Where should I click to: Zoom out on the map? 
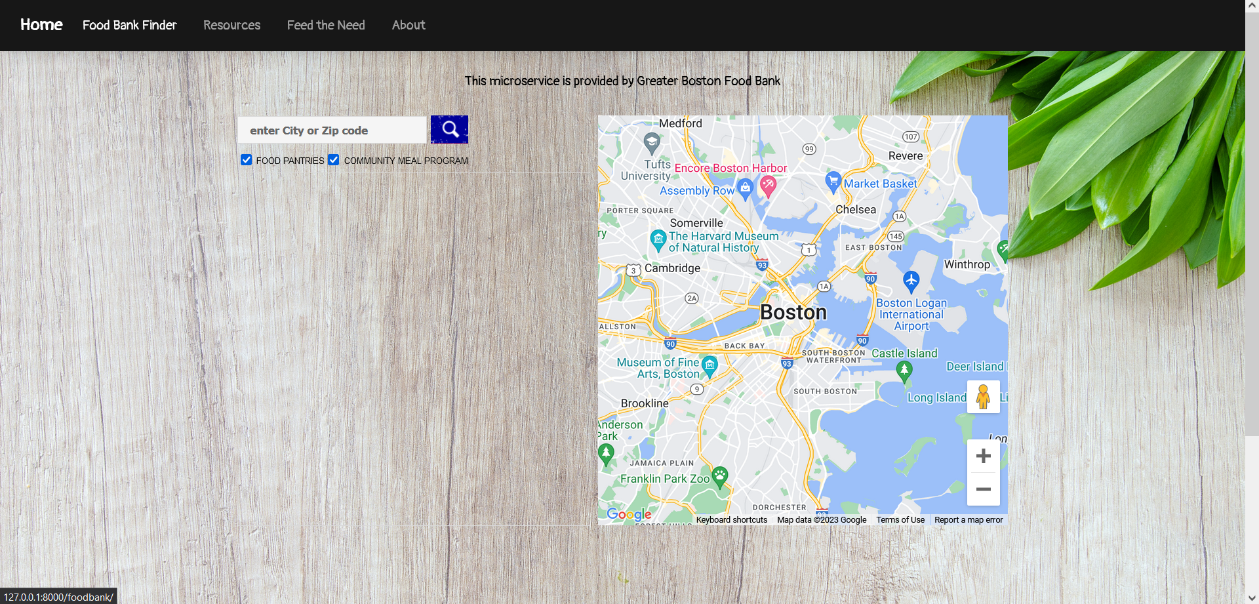point(983,489)
